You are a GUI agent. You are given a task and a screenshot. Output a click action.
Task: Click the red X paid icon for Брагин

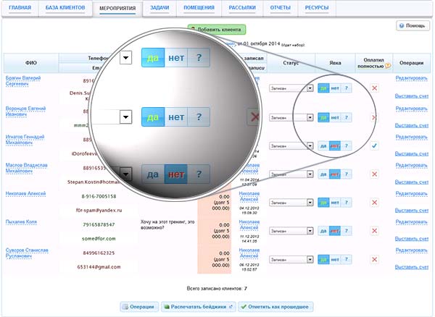tap(374, 88)
